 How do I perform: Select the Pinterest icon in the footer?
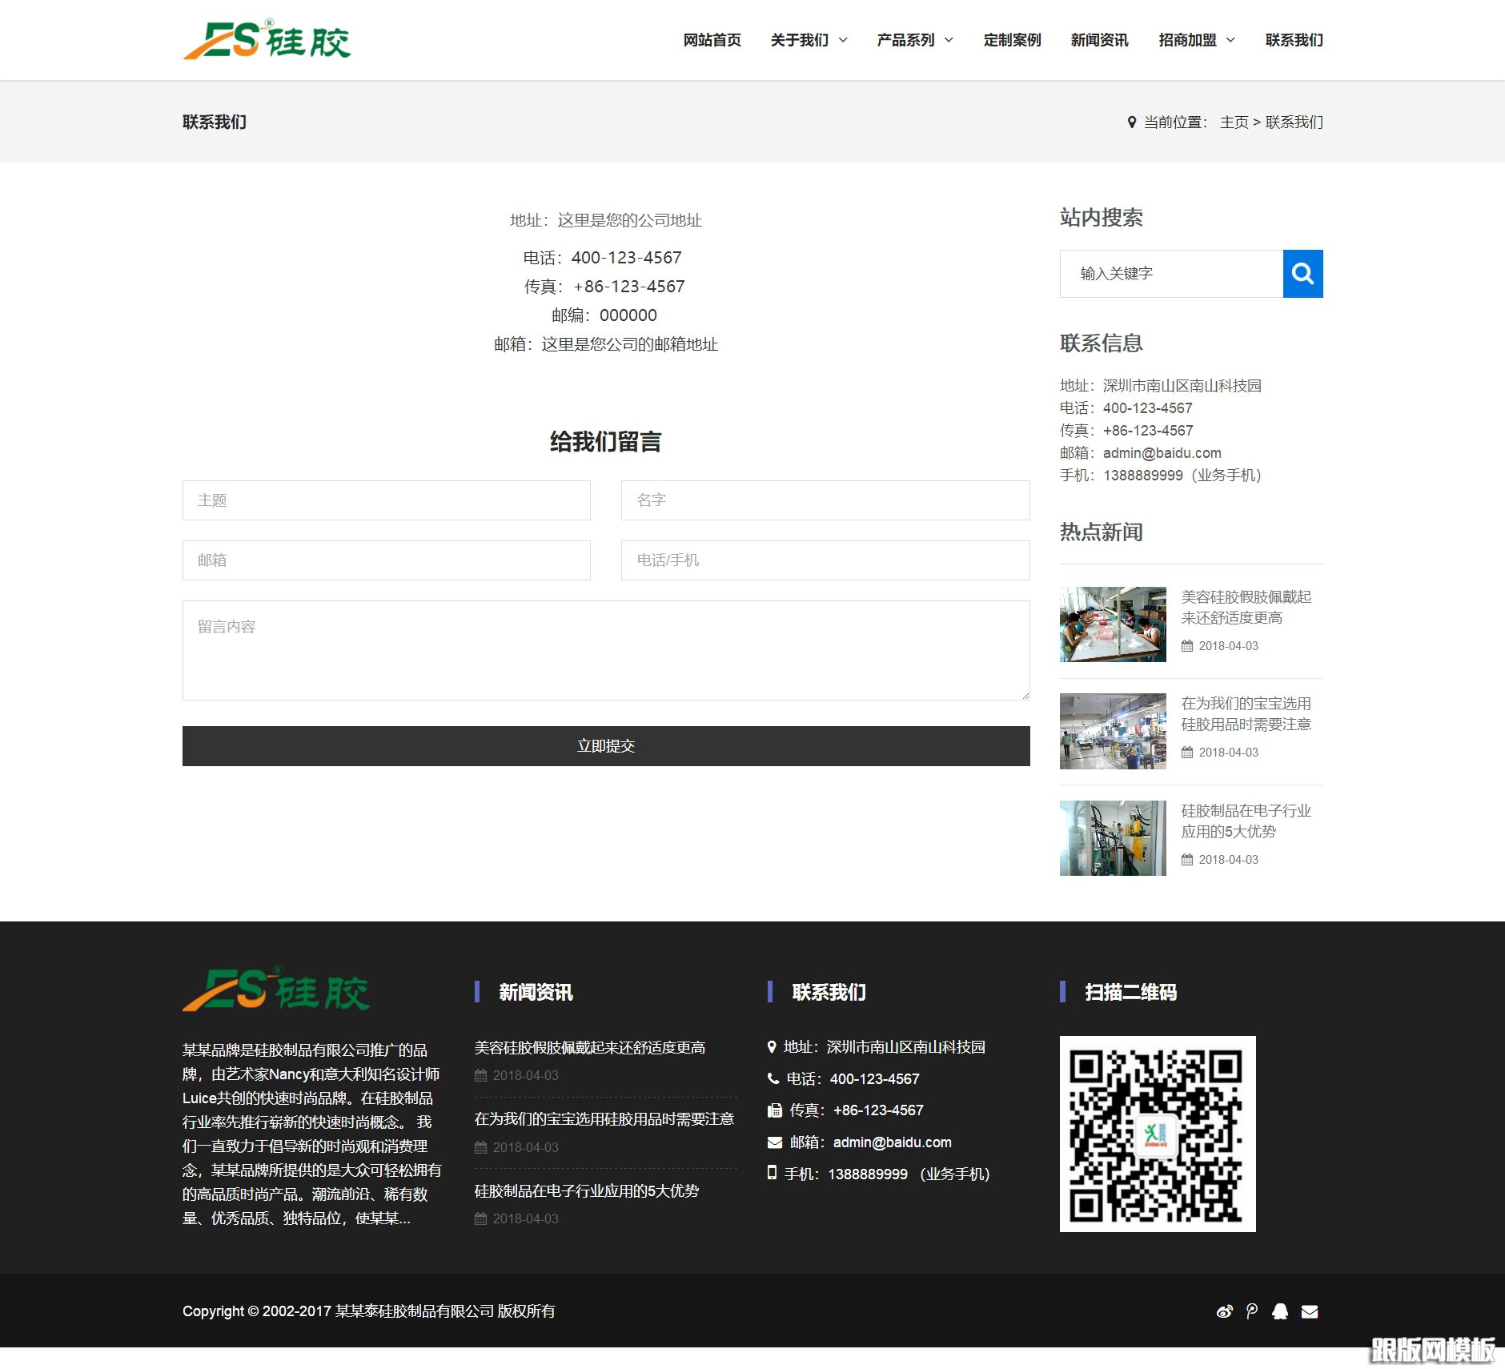1252,1311
